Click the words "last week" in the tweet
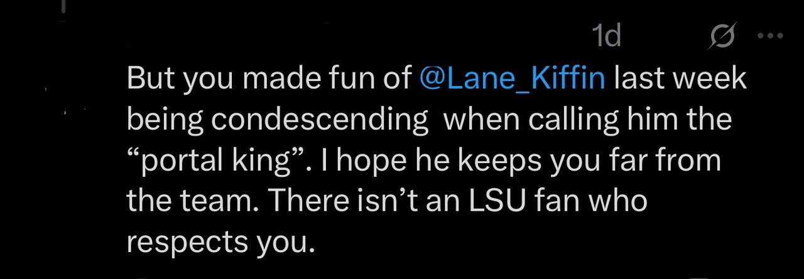804x279 pixels. click(x=680, y=80)
